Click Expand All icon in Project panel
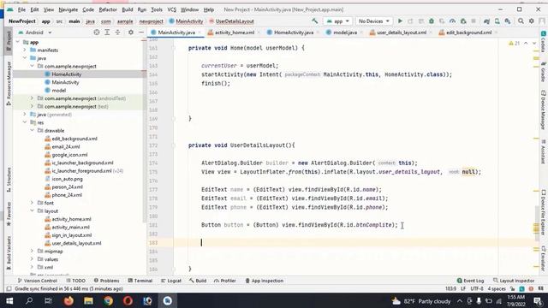This screenshot has width=548, height=308. pyautogui.click(x=107, y=33)
